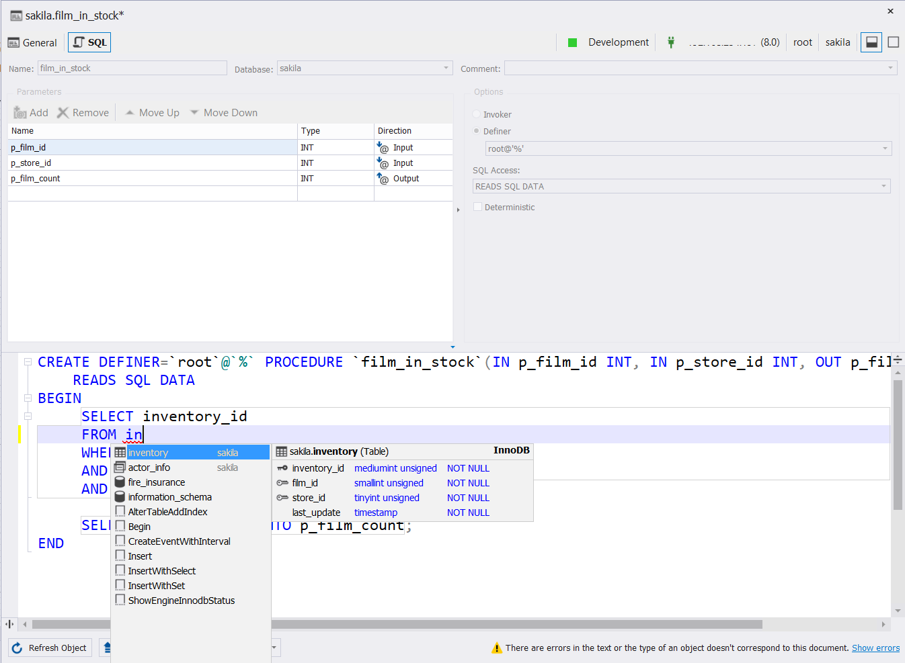Image resolution: width=905 pixels, height=663 pixels.
Task: Click the panel collapse arrow beside parameters grid
Action: tap(459, 210)
